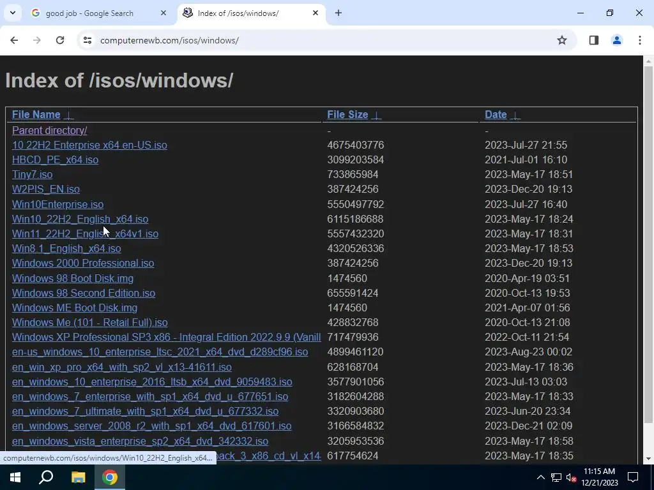654x490 pixels.
Task: Close the 'good job - Google Search' tab
Action: click(163, 13)
